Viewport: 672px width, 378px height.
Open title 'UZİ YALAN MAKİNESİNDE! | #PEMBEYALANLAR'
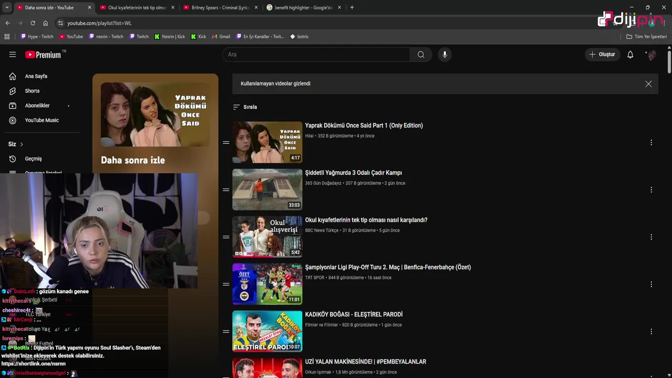pos(365,362)
